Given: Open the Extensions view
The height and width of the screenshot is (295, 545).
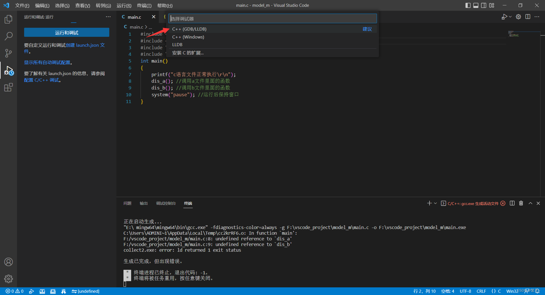Looking at the screenshot, I should (9, 87).
